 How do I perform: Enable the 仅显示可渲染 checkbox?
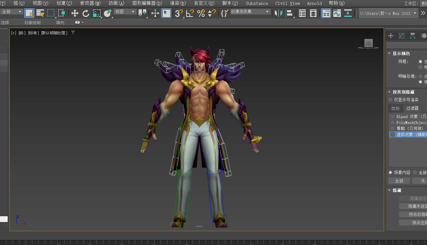coord(390,100)
